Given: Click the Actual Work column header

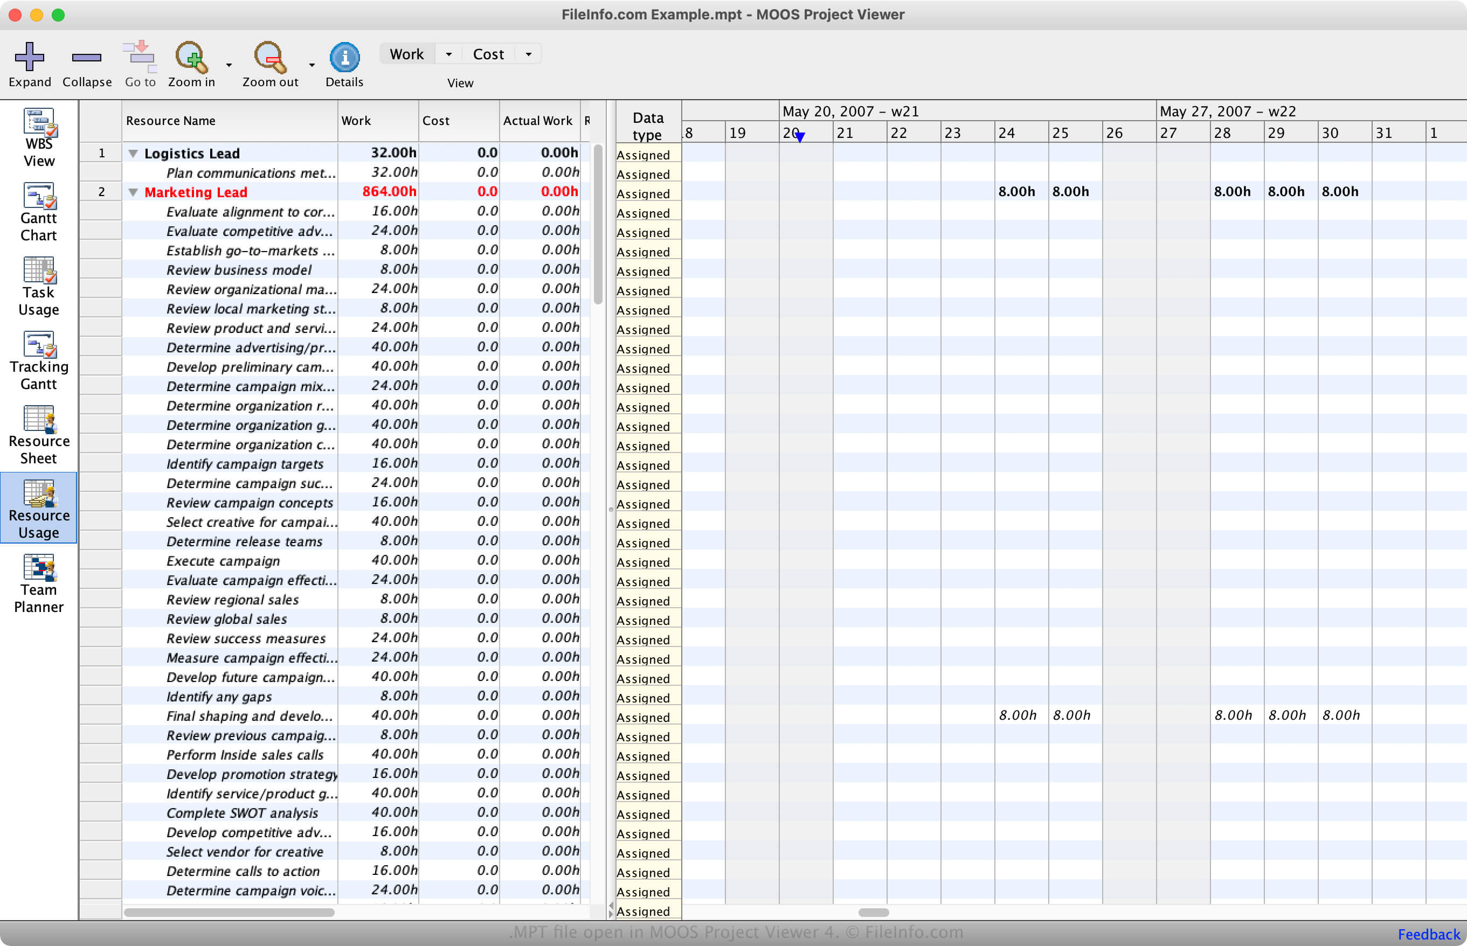Looking at the screenshot, I should click(x=539, y=121).
